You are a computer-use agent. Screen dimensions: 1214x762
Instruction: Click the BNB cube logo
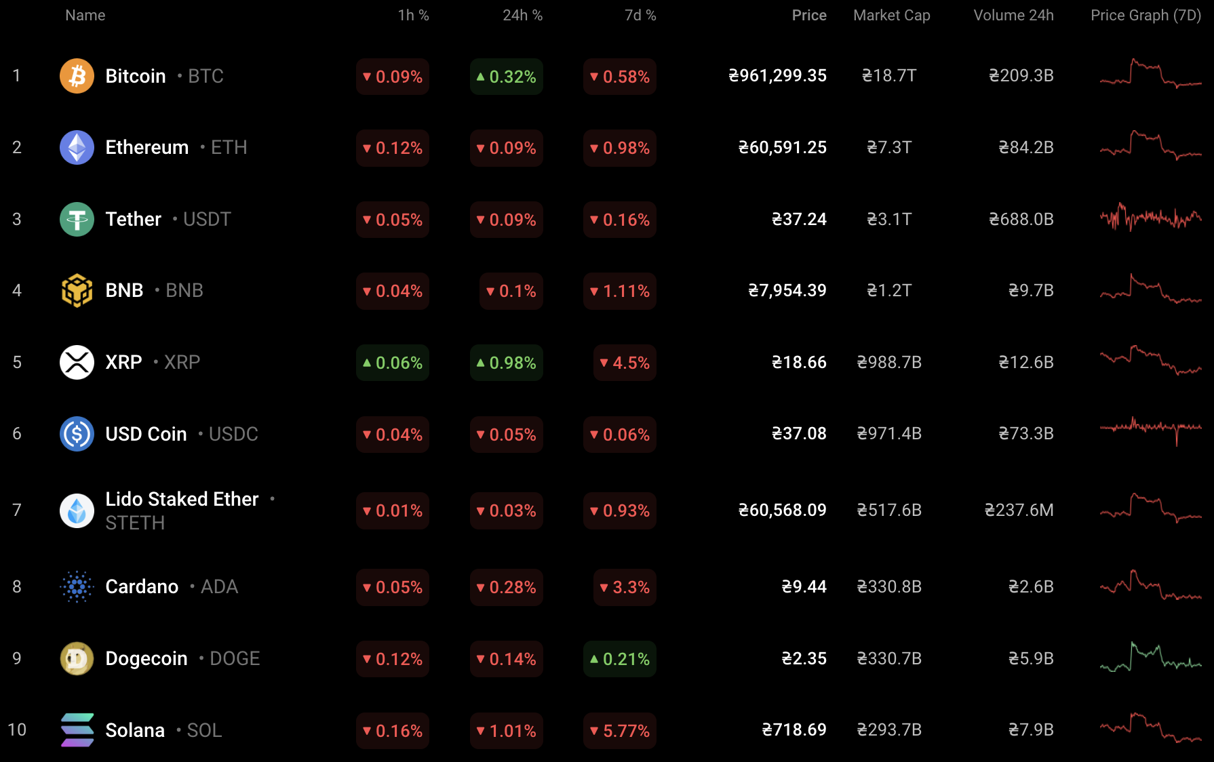pos(77,290)
